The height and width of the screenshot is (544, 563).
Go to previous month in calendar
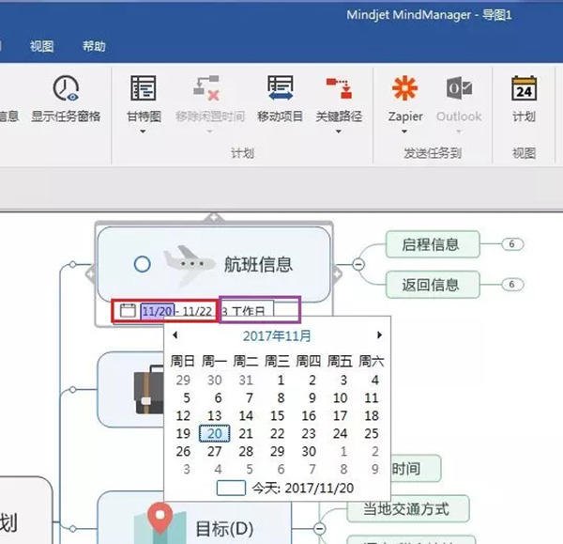point(175,335)
